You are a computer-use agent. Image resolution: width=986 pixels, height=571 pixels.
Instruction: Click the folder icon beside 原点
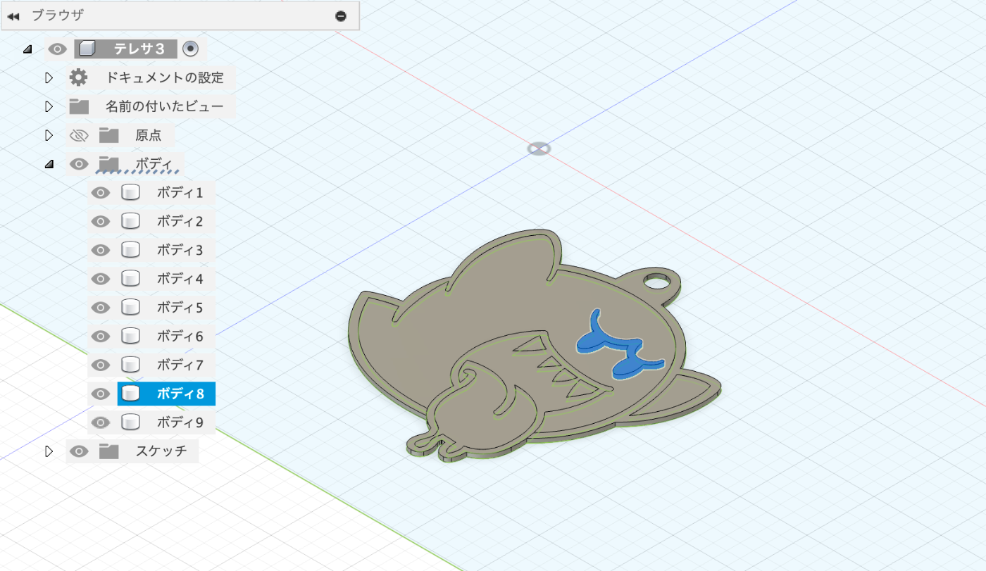pyautogui.click(x=108, y=135)
